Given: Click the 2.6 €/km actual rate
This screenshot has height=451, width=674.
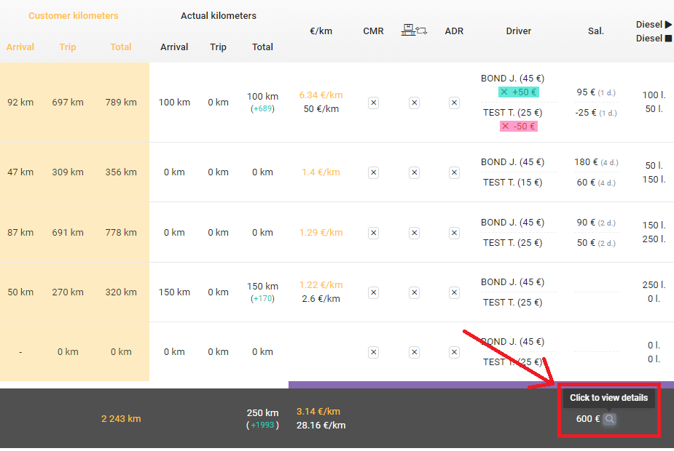Looking at the screenshot, I should (x=321, y=299).
